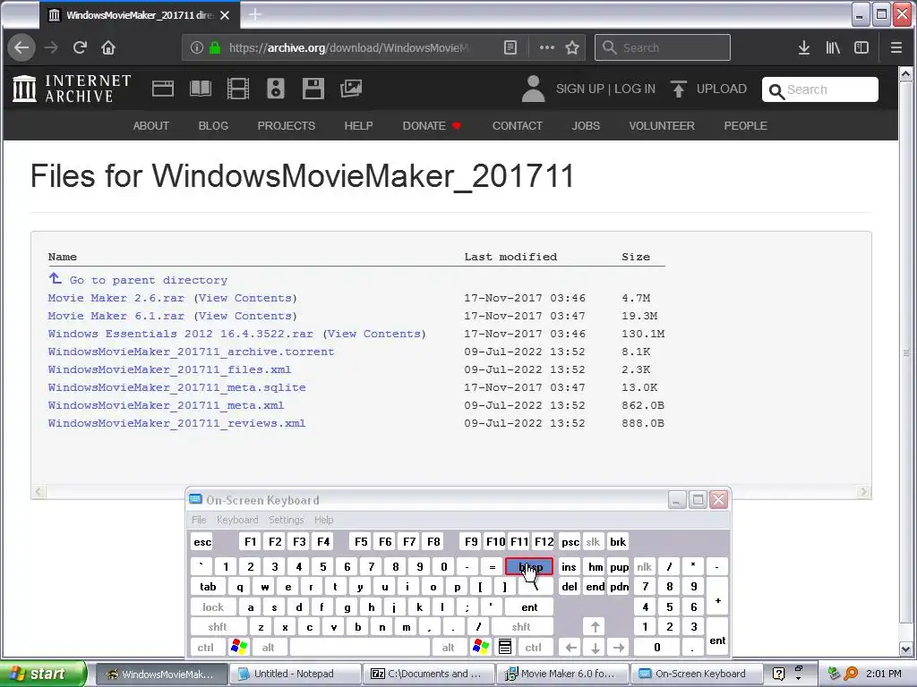This screenshot has width=917, height=687.
Task: Download Movie Maker 6.1.rar link
Action: click(x=116, y=316)
